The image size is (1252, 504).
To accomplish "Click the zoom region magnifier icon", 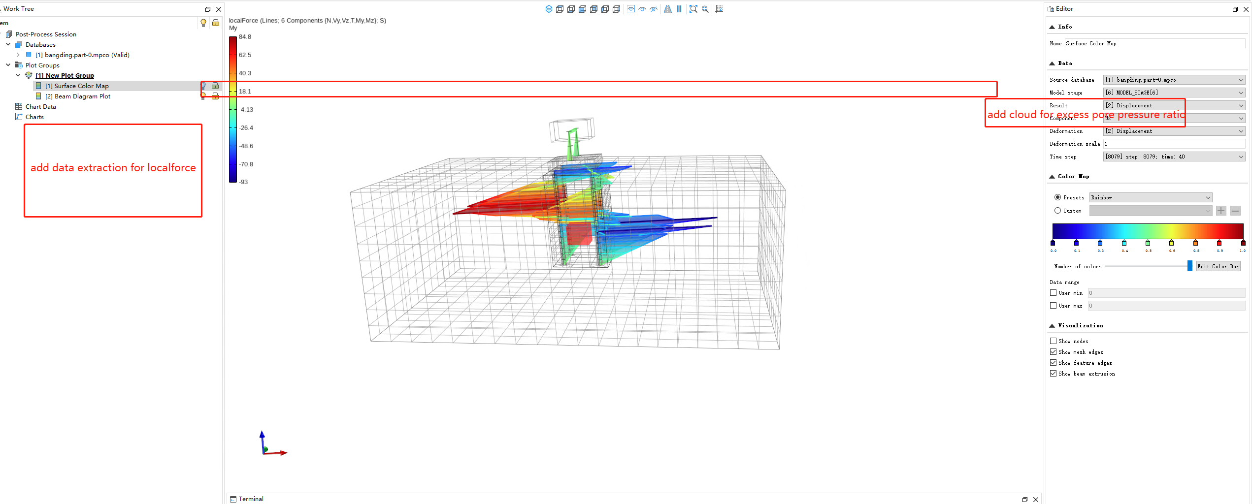I will click(705, 9).
